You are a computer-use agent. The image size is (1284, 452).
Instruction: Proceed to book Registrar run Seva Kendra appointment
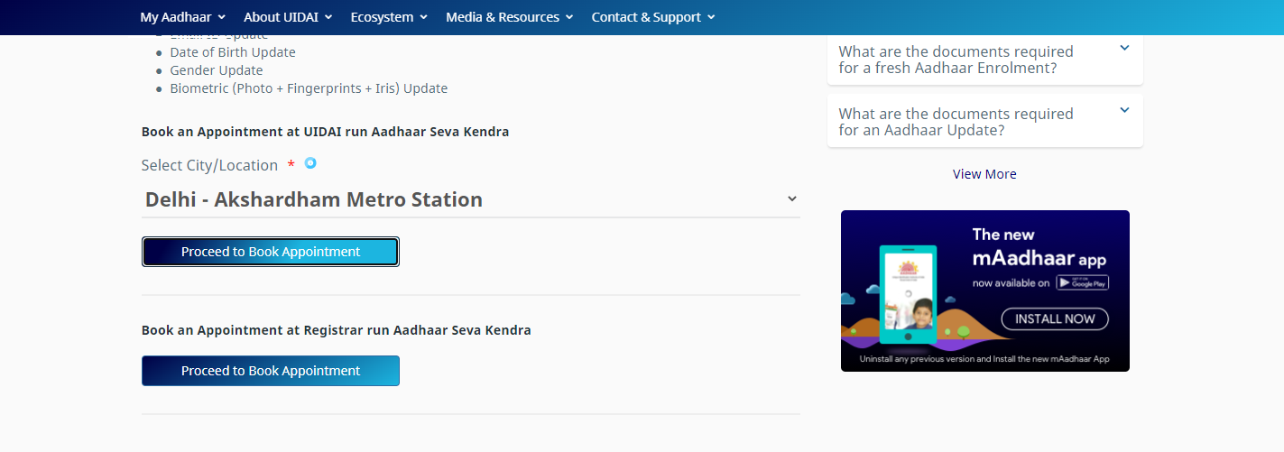pos(271,371)
